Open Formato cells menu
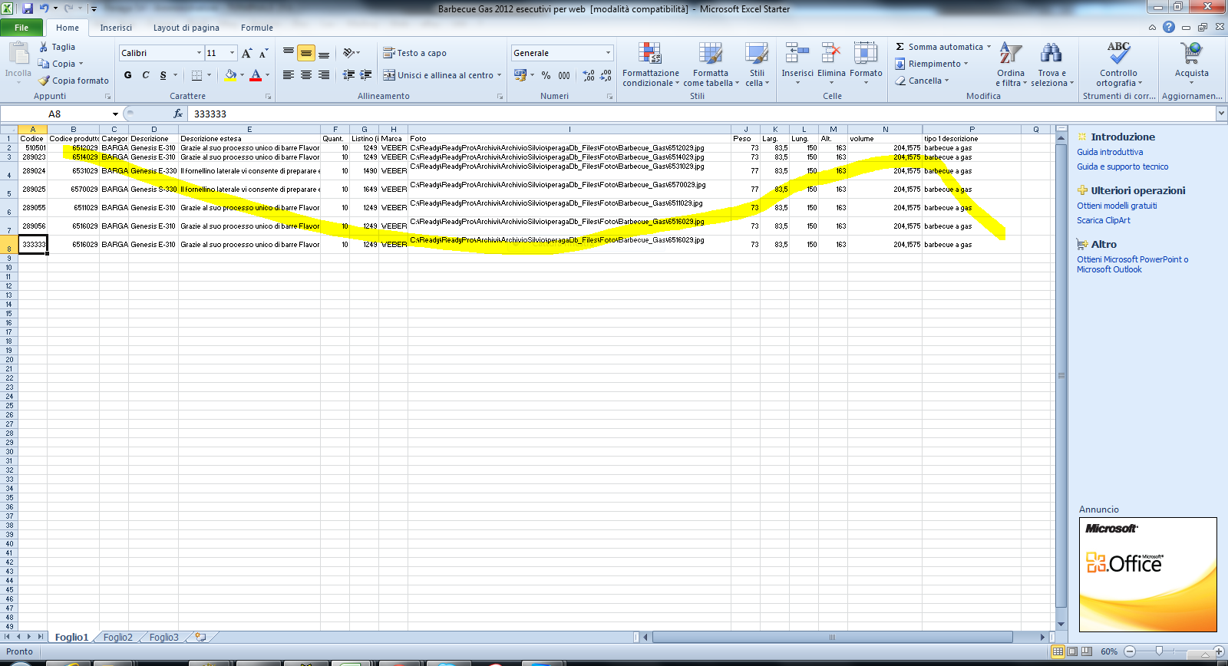 pyautogui.click(x=866, y=63)
